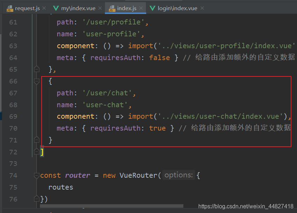Click the user-profile/index.vue import path
297x213 pixels.
(x=226, y=46)
